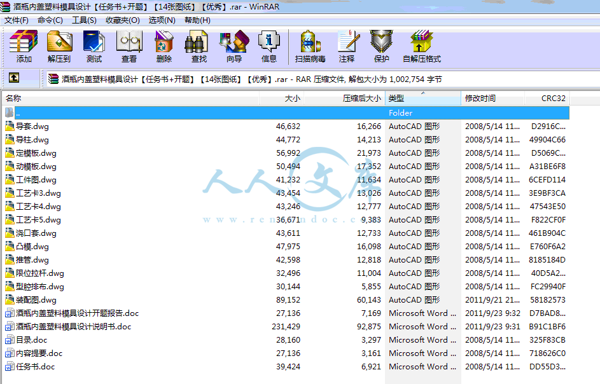
Task: Select file 工艺卡4.dwg
Action: tap(38, 206)
